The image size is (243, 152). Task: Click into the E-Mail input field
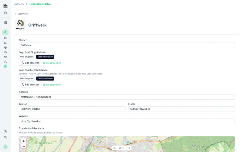pyautogui.click(x=181, y=109)
